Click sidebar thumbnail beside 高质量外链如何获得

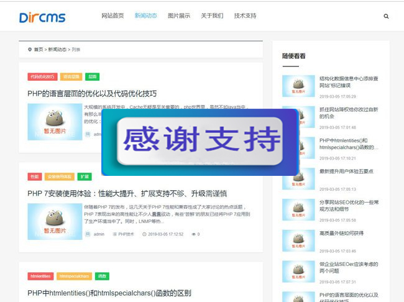tap(298, 240)
